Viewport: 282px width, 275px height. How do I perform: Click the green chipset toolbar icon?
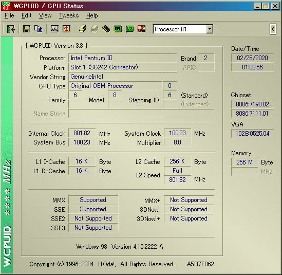pyautogui.click(x=118, y=29)
